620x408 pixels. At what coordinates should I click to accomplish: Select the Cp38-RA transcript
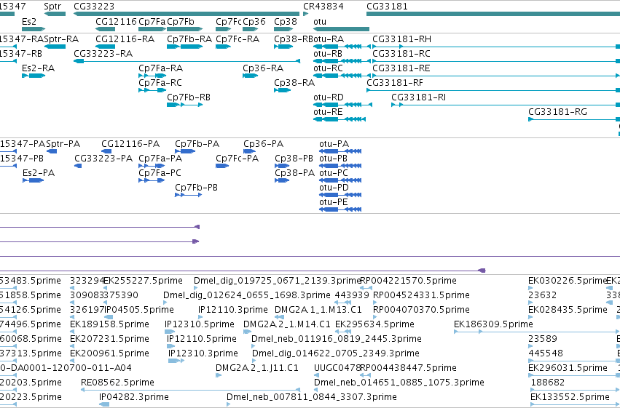click(x=294, y=83)
